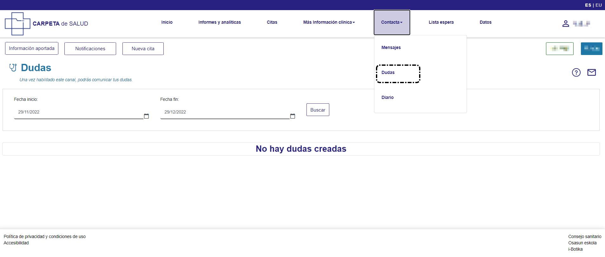
Task: Select Mensajes in the Contacta menu
Action: click(391, 47)
